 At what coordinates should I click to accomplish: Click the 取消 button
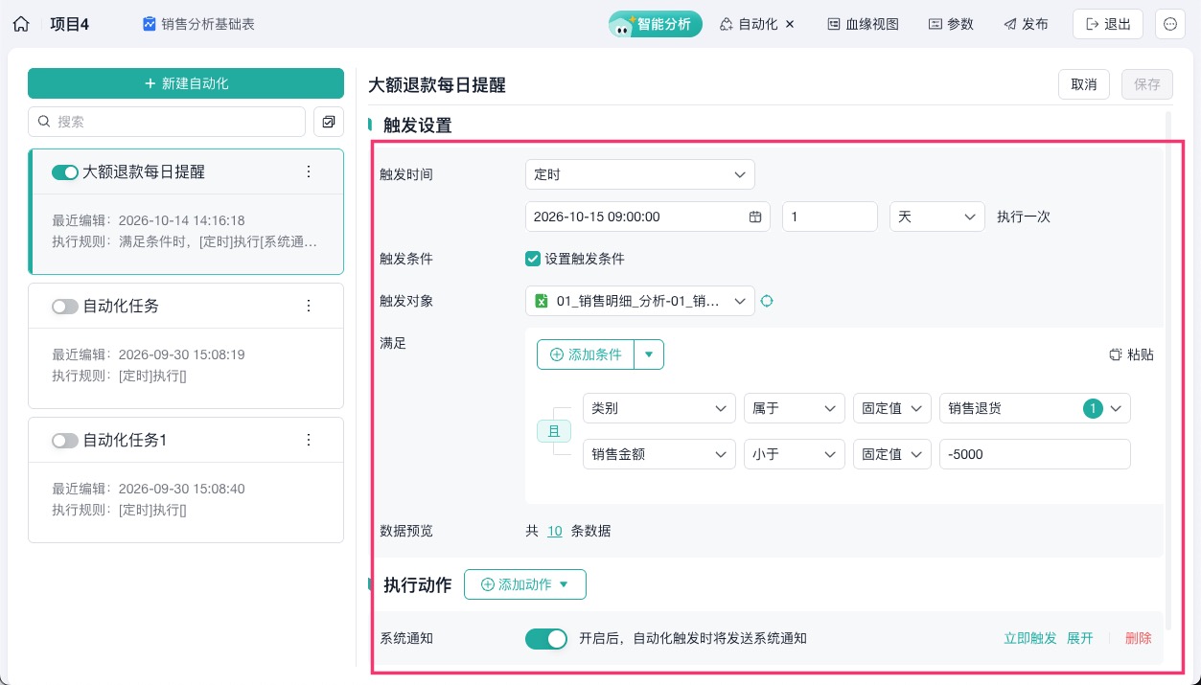pyautogui.click(x=1084, y=84)
